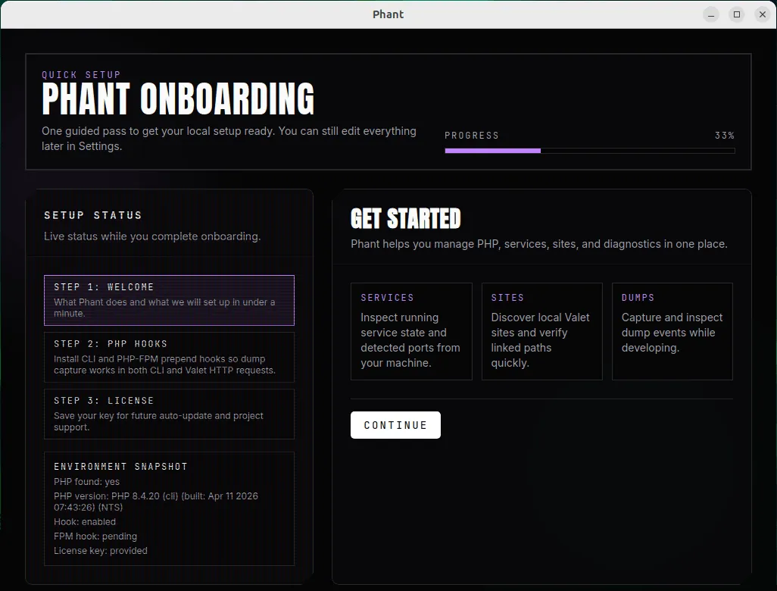
Task: Open Step 2: PHP Hooks card
Action: pos(169,357)
